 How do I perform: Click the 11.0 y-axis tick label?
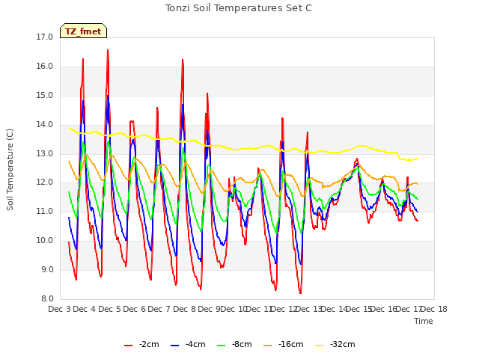[x=45, y=211]
